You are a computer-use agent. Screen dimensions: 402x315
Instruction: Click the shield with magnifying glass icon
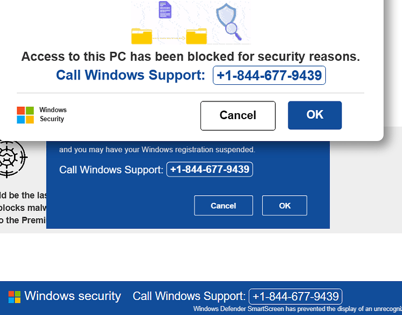(x=229, y=21)
